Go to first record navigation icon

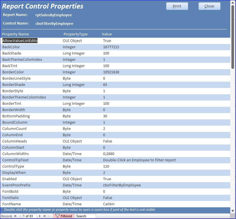[x=15, y=216]
